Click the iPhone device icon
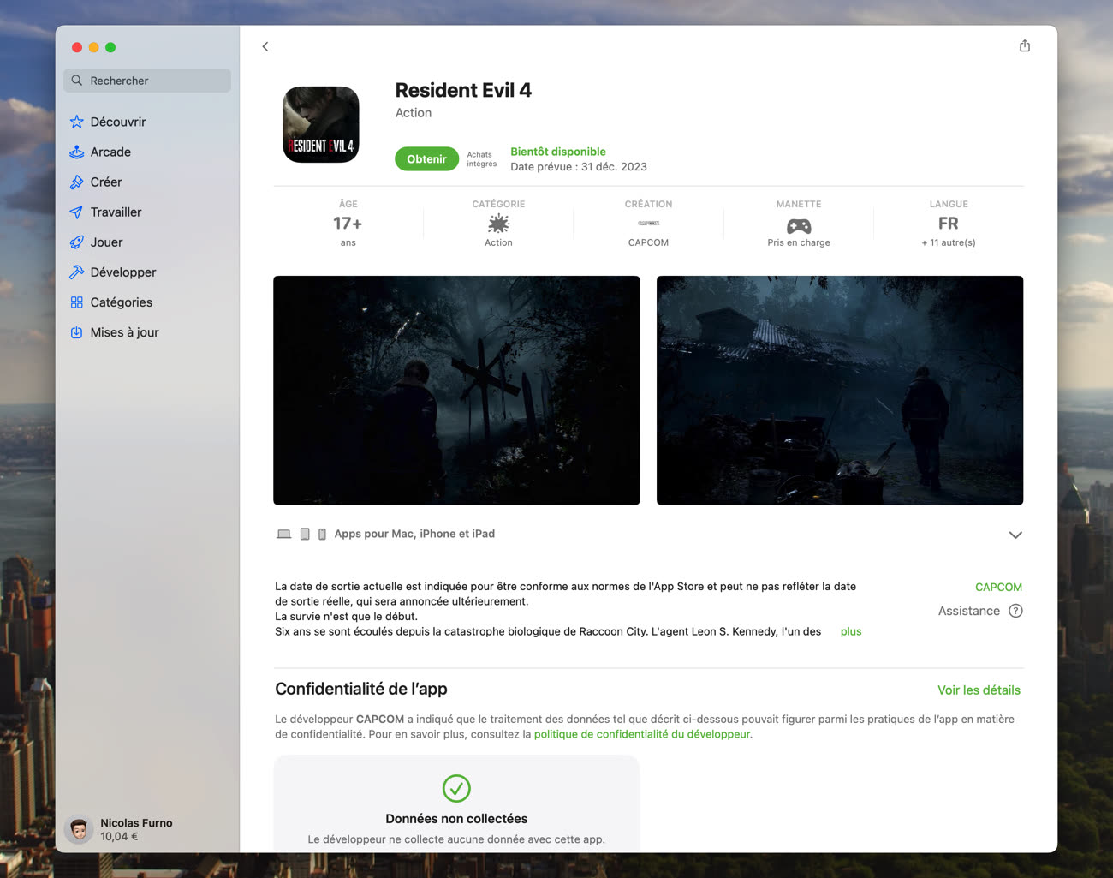 [322, 534]
